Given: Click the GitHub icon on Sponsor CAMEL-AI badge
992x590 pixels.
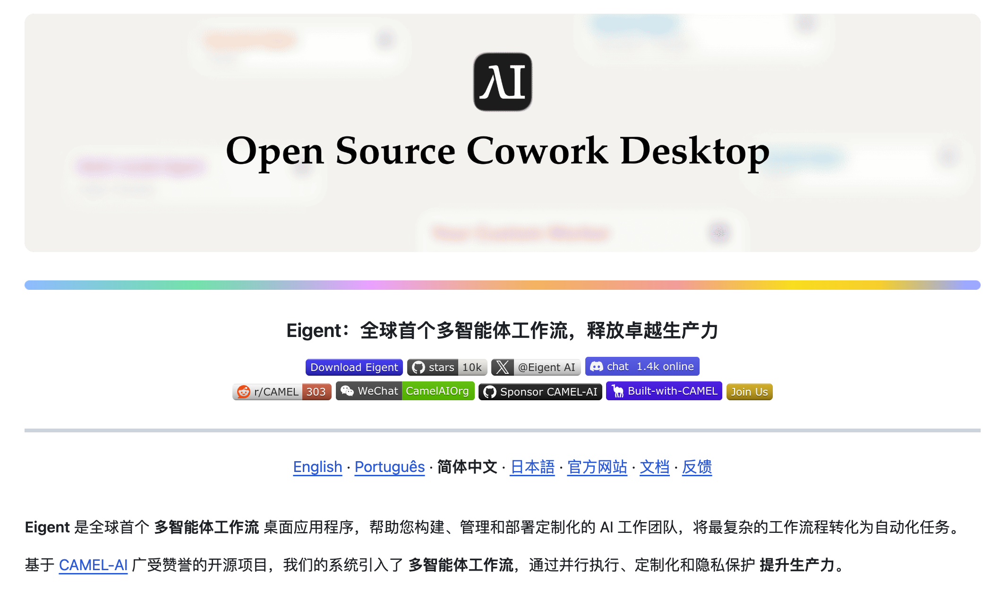Looking at the screenshot, I should tap(490, 392).
